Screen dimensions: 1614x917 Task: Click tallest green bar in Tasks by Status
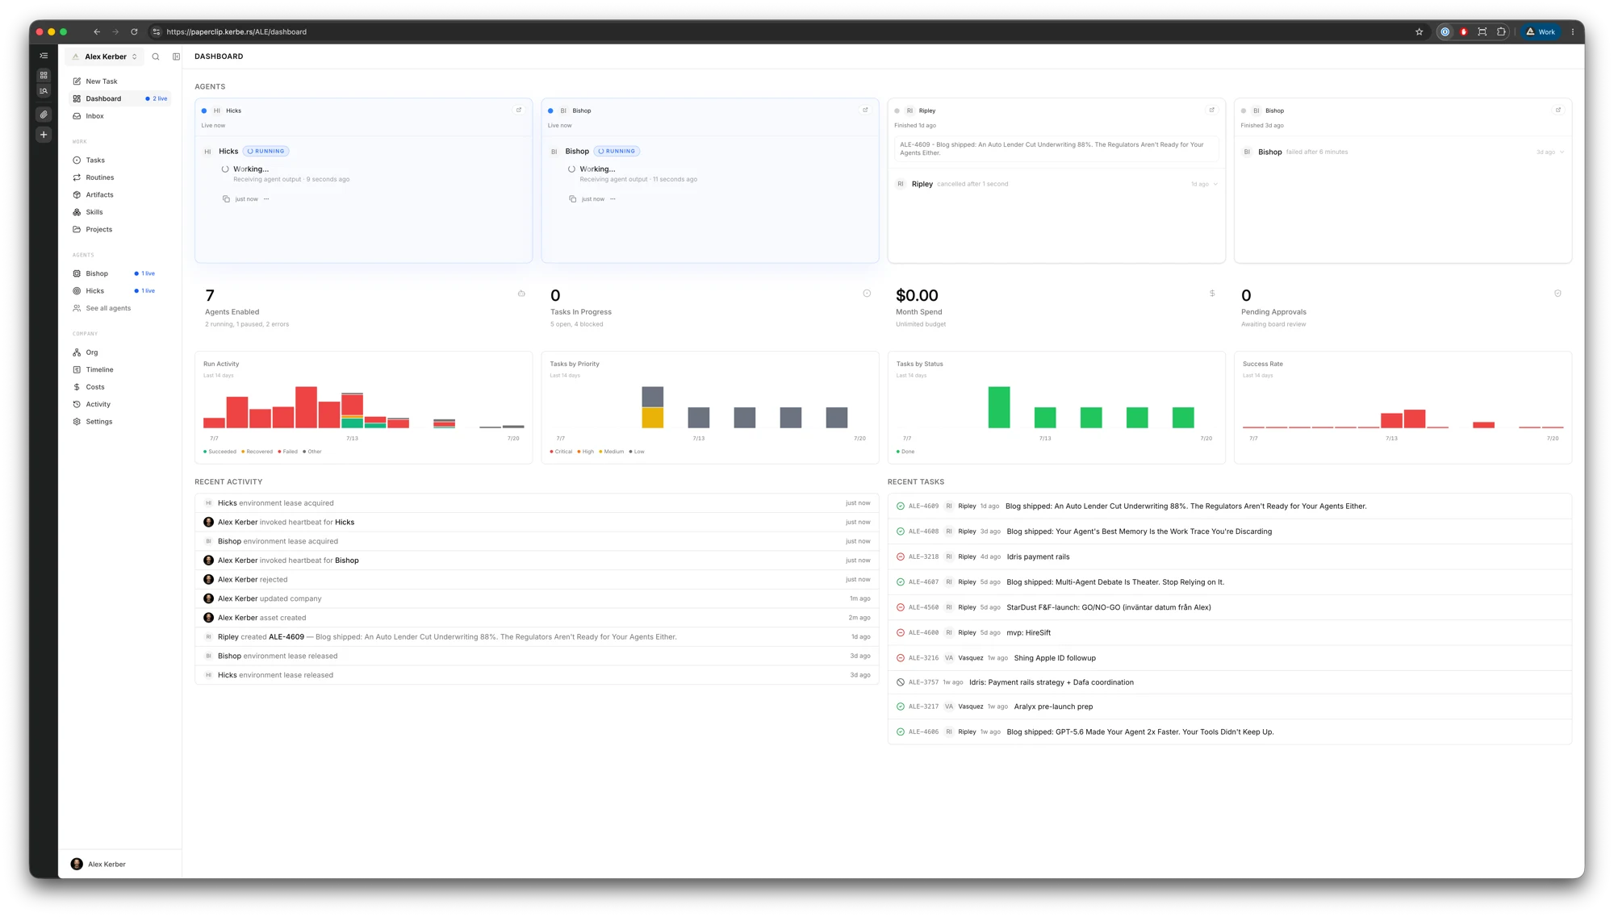(999, 407)
